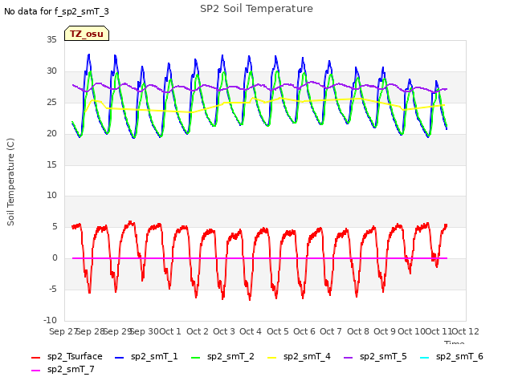
Task: Click the Oct 12 x-axis tick label
Action: (x=466, y=331)
